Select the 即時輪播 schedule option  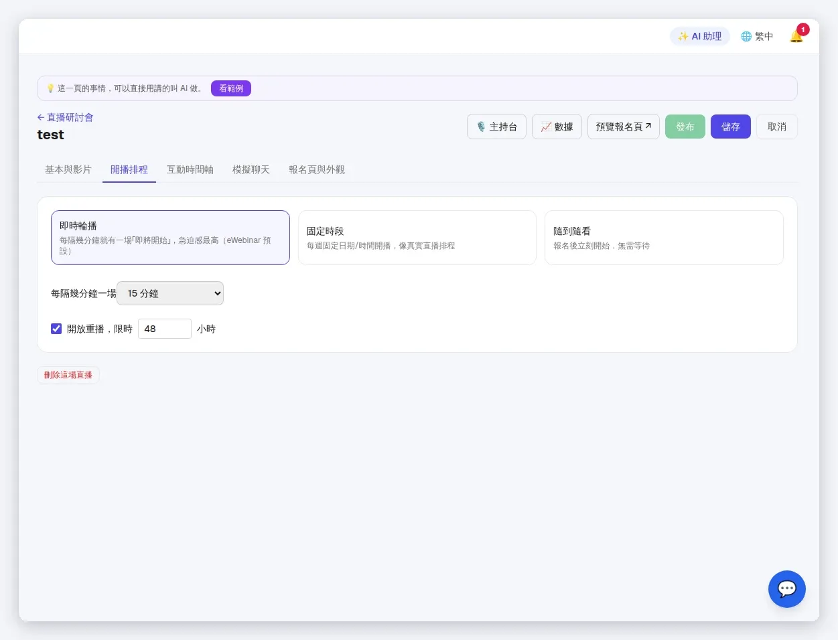pos(170,238)
